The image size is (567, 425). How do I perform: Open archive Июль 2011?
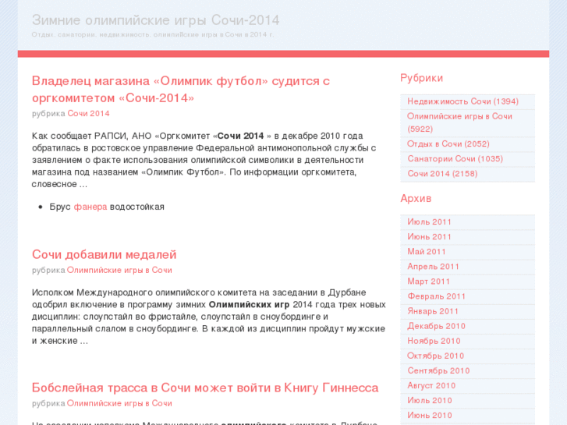coord(429,221)
